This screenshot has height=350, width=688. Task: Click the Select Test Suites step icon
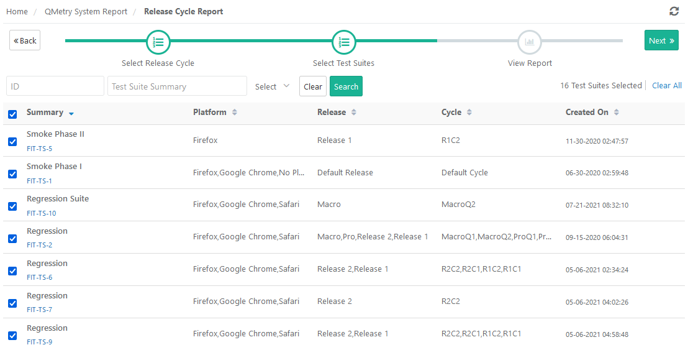click(343, 42)
